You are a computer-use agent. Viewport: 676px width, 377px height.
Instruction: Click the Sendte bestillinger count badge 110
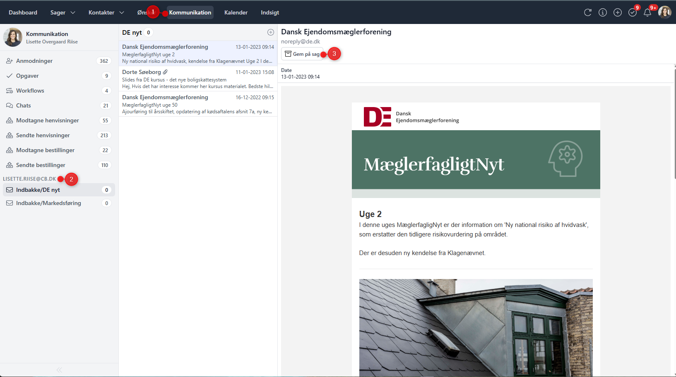point(105,165)
